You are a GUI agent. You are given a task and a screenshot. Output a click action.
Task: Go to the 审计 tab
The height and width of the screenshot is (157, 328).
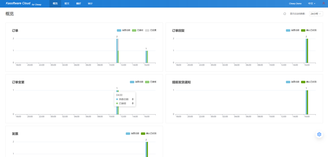point(90,4)
